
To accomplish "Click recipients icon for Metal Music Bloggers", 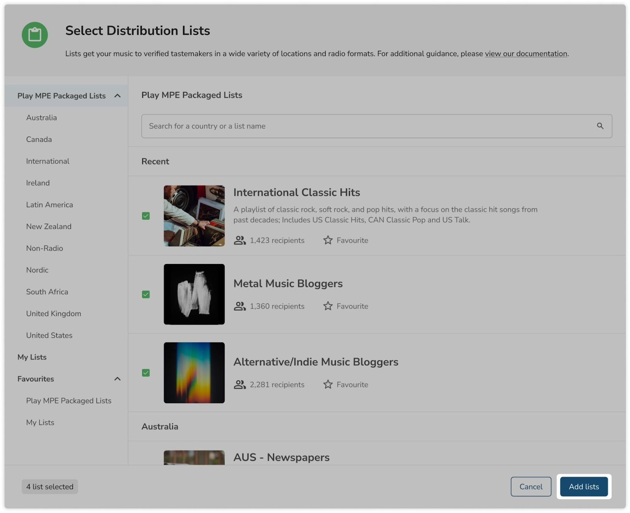I will click(239, 306).
